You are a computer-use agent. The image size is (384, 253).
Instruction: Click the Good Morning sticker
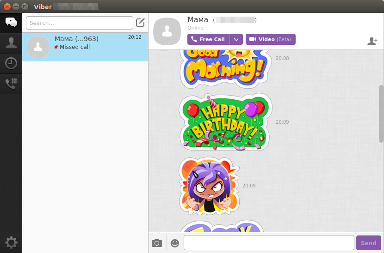[x=225, y=69]
